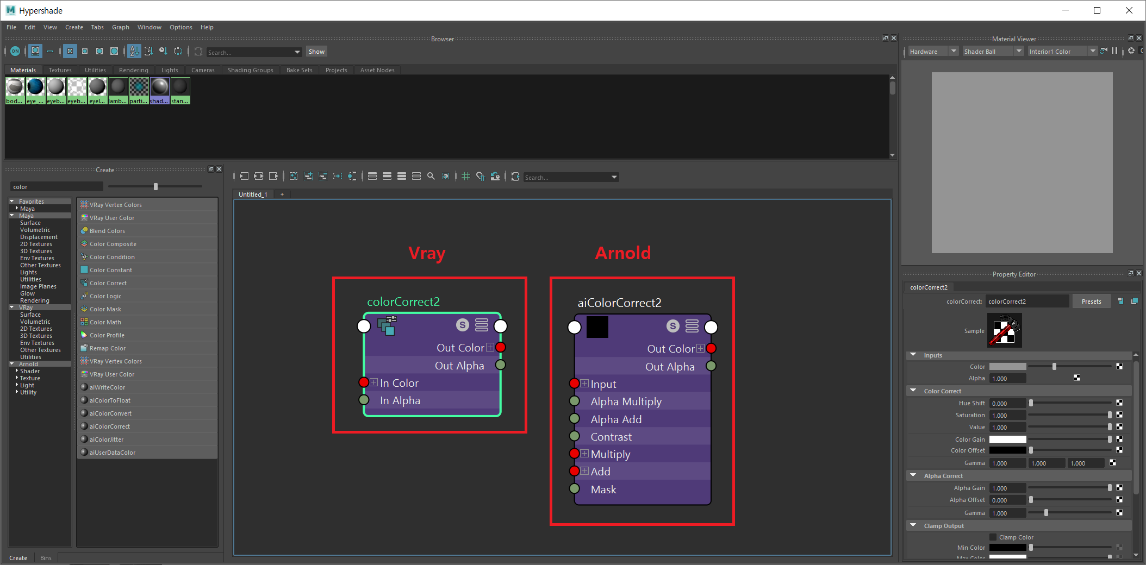This screenshot has width=1146, height=565.
Task: Create a Blend Colors node from list
Action: pyautogui.click(x=147, y=231)
